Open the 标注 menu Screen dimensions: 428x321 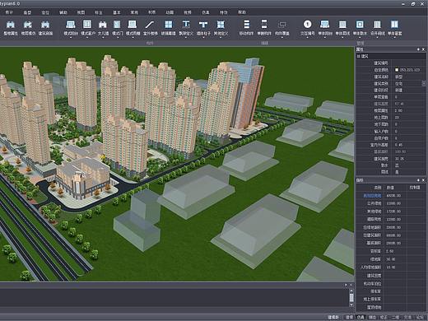click(99, 12)
